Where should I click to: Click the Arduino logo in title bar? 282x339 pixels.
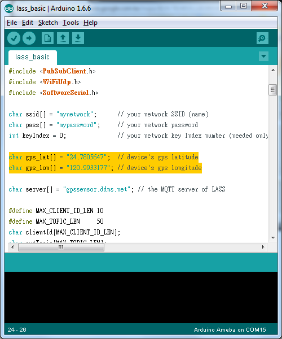9,8
